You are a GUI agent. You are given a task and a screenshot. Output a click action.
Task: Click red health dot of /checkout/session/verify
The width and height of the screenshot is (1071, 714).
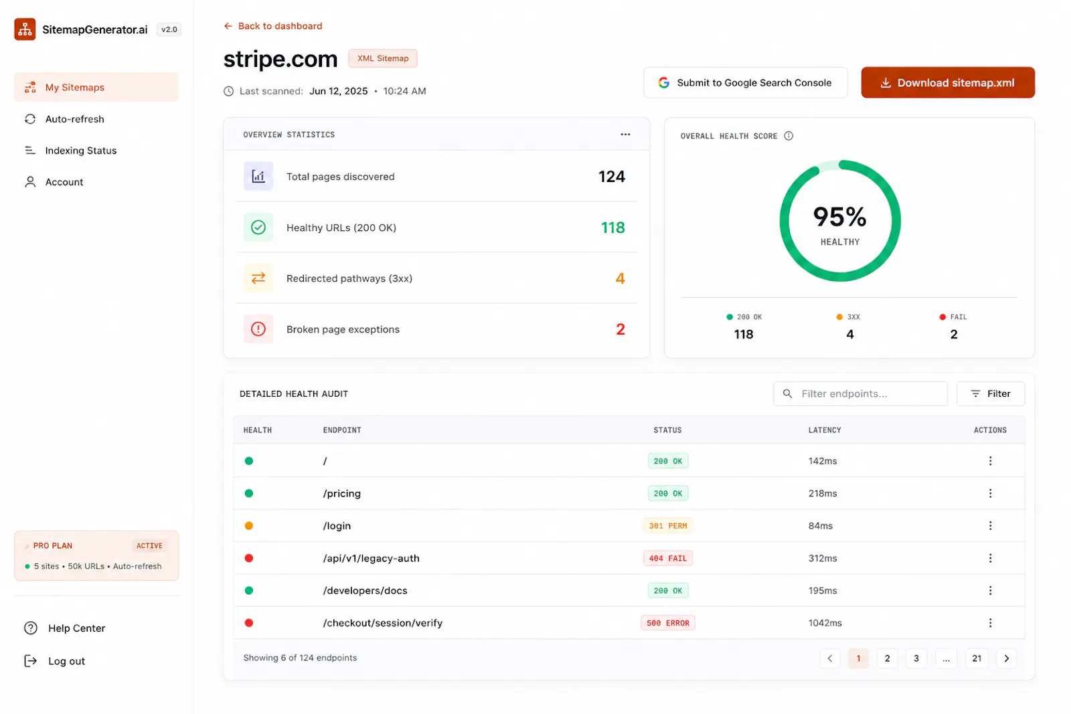click(249, 623)
